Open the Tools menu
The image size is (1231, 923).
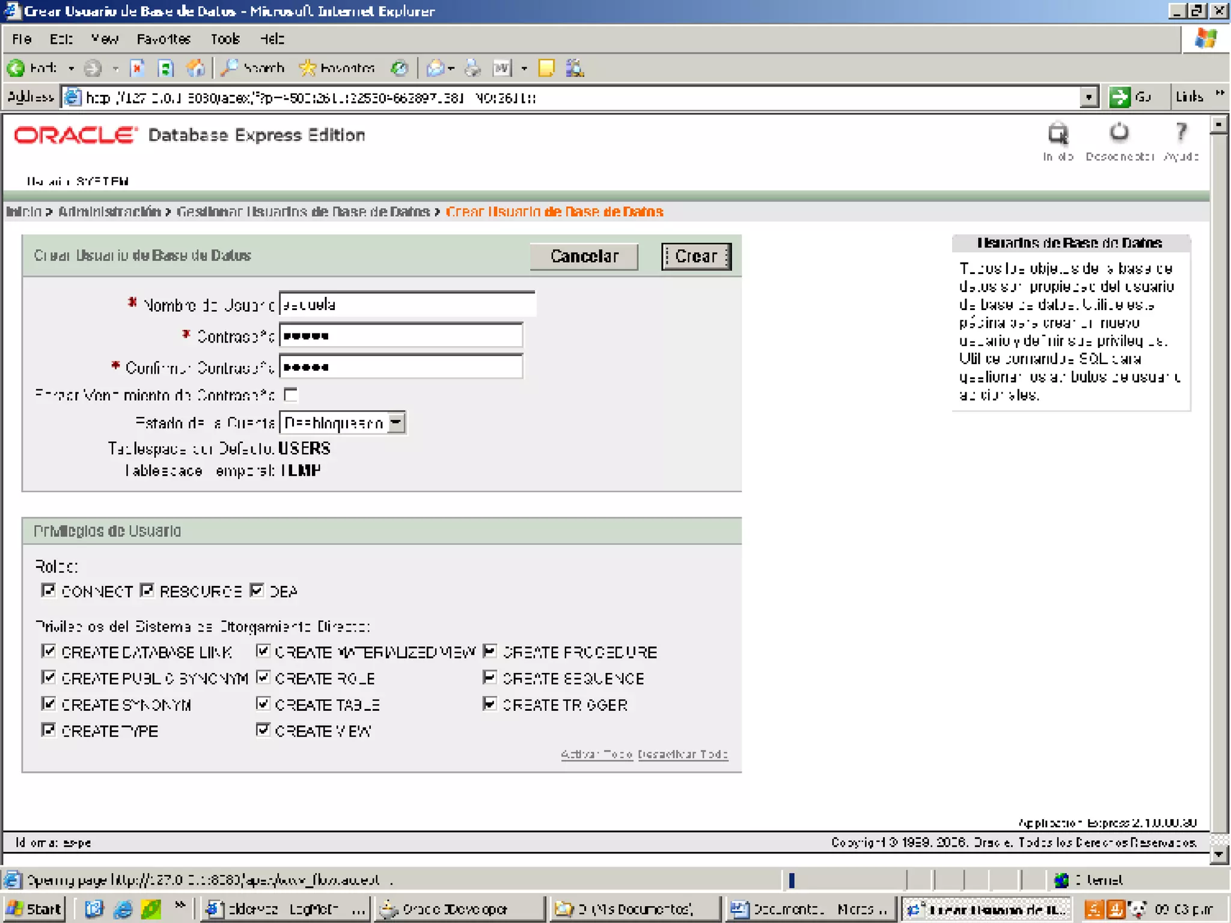click(225, 40)
